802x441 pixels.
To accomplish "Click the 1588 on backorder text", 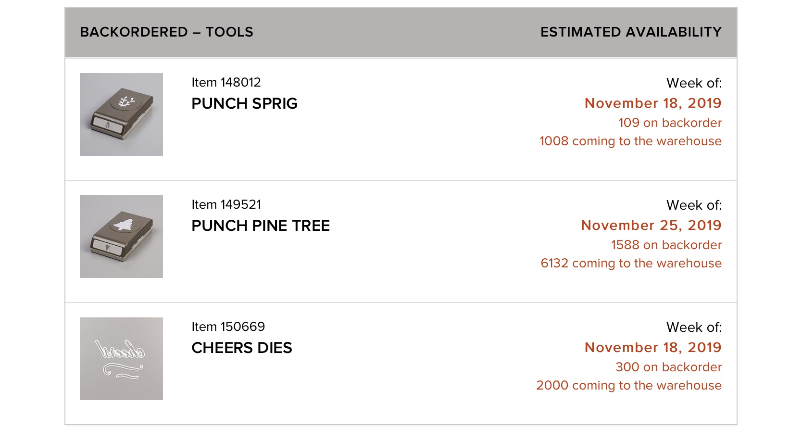I will [x=666, y=245].
